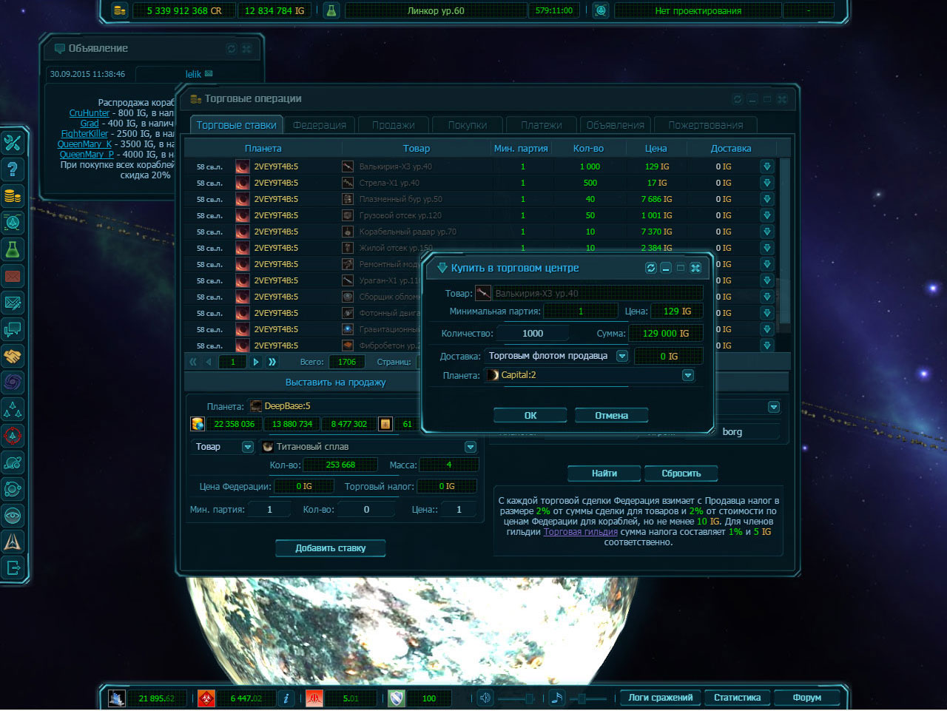Click Отмена in the buy dialog
The image size is (947, 711).
coord(611,415)
